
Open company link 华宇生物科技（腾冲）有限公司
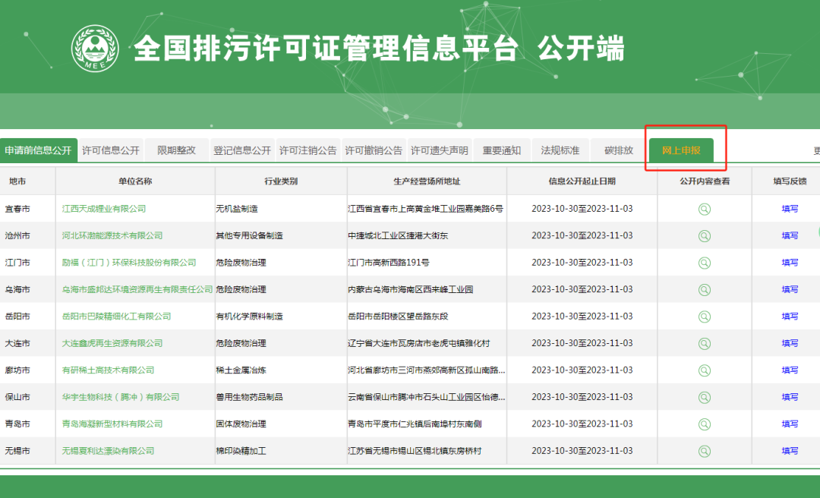click(x=121, y=397)
